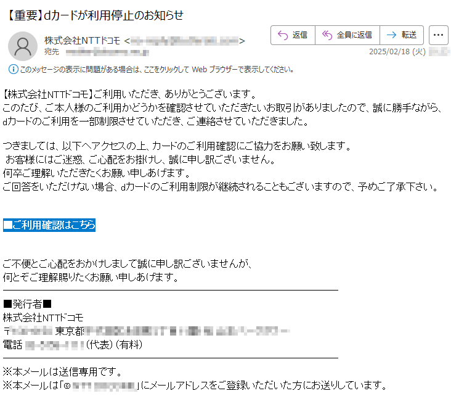Click the 返信 reply arrow icon
The image size is (451, 396).
(x=282, y=35)
